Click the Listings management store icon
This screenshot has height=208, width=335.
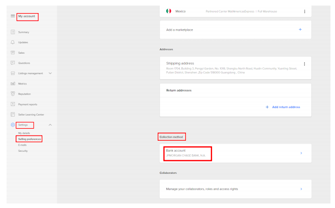coord(13,73)
